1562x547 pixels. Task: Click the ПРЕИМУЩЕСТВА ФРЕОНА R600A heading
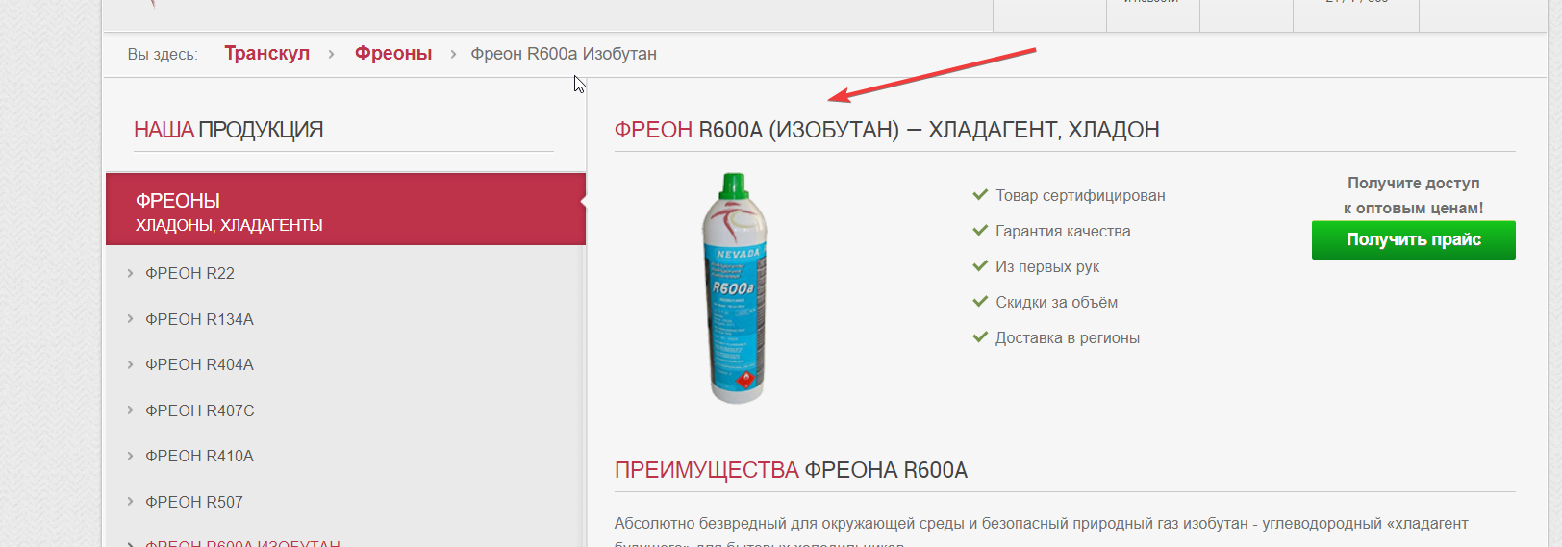791,471
